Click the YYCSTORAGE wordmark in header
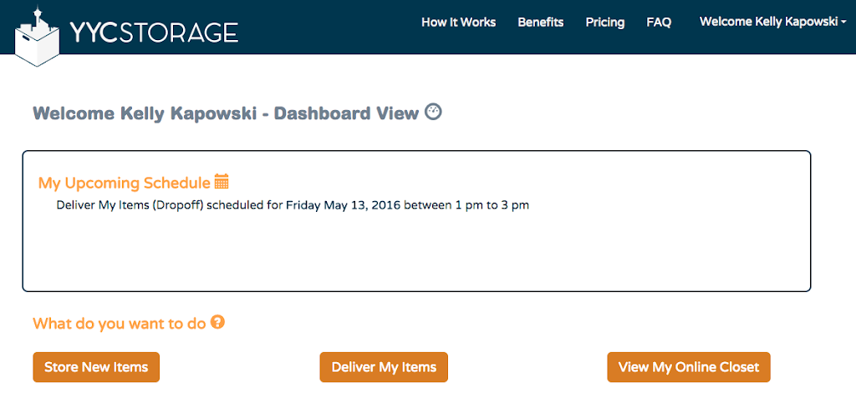 tap(154, 33)
